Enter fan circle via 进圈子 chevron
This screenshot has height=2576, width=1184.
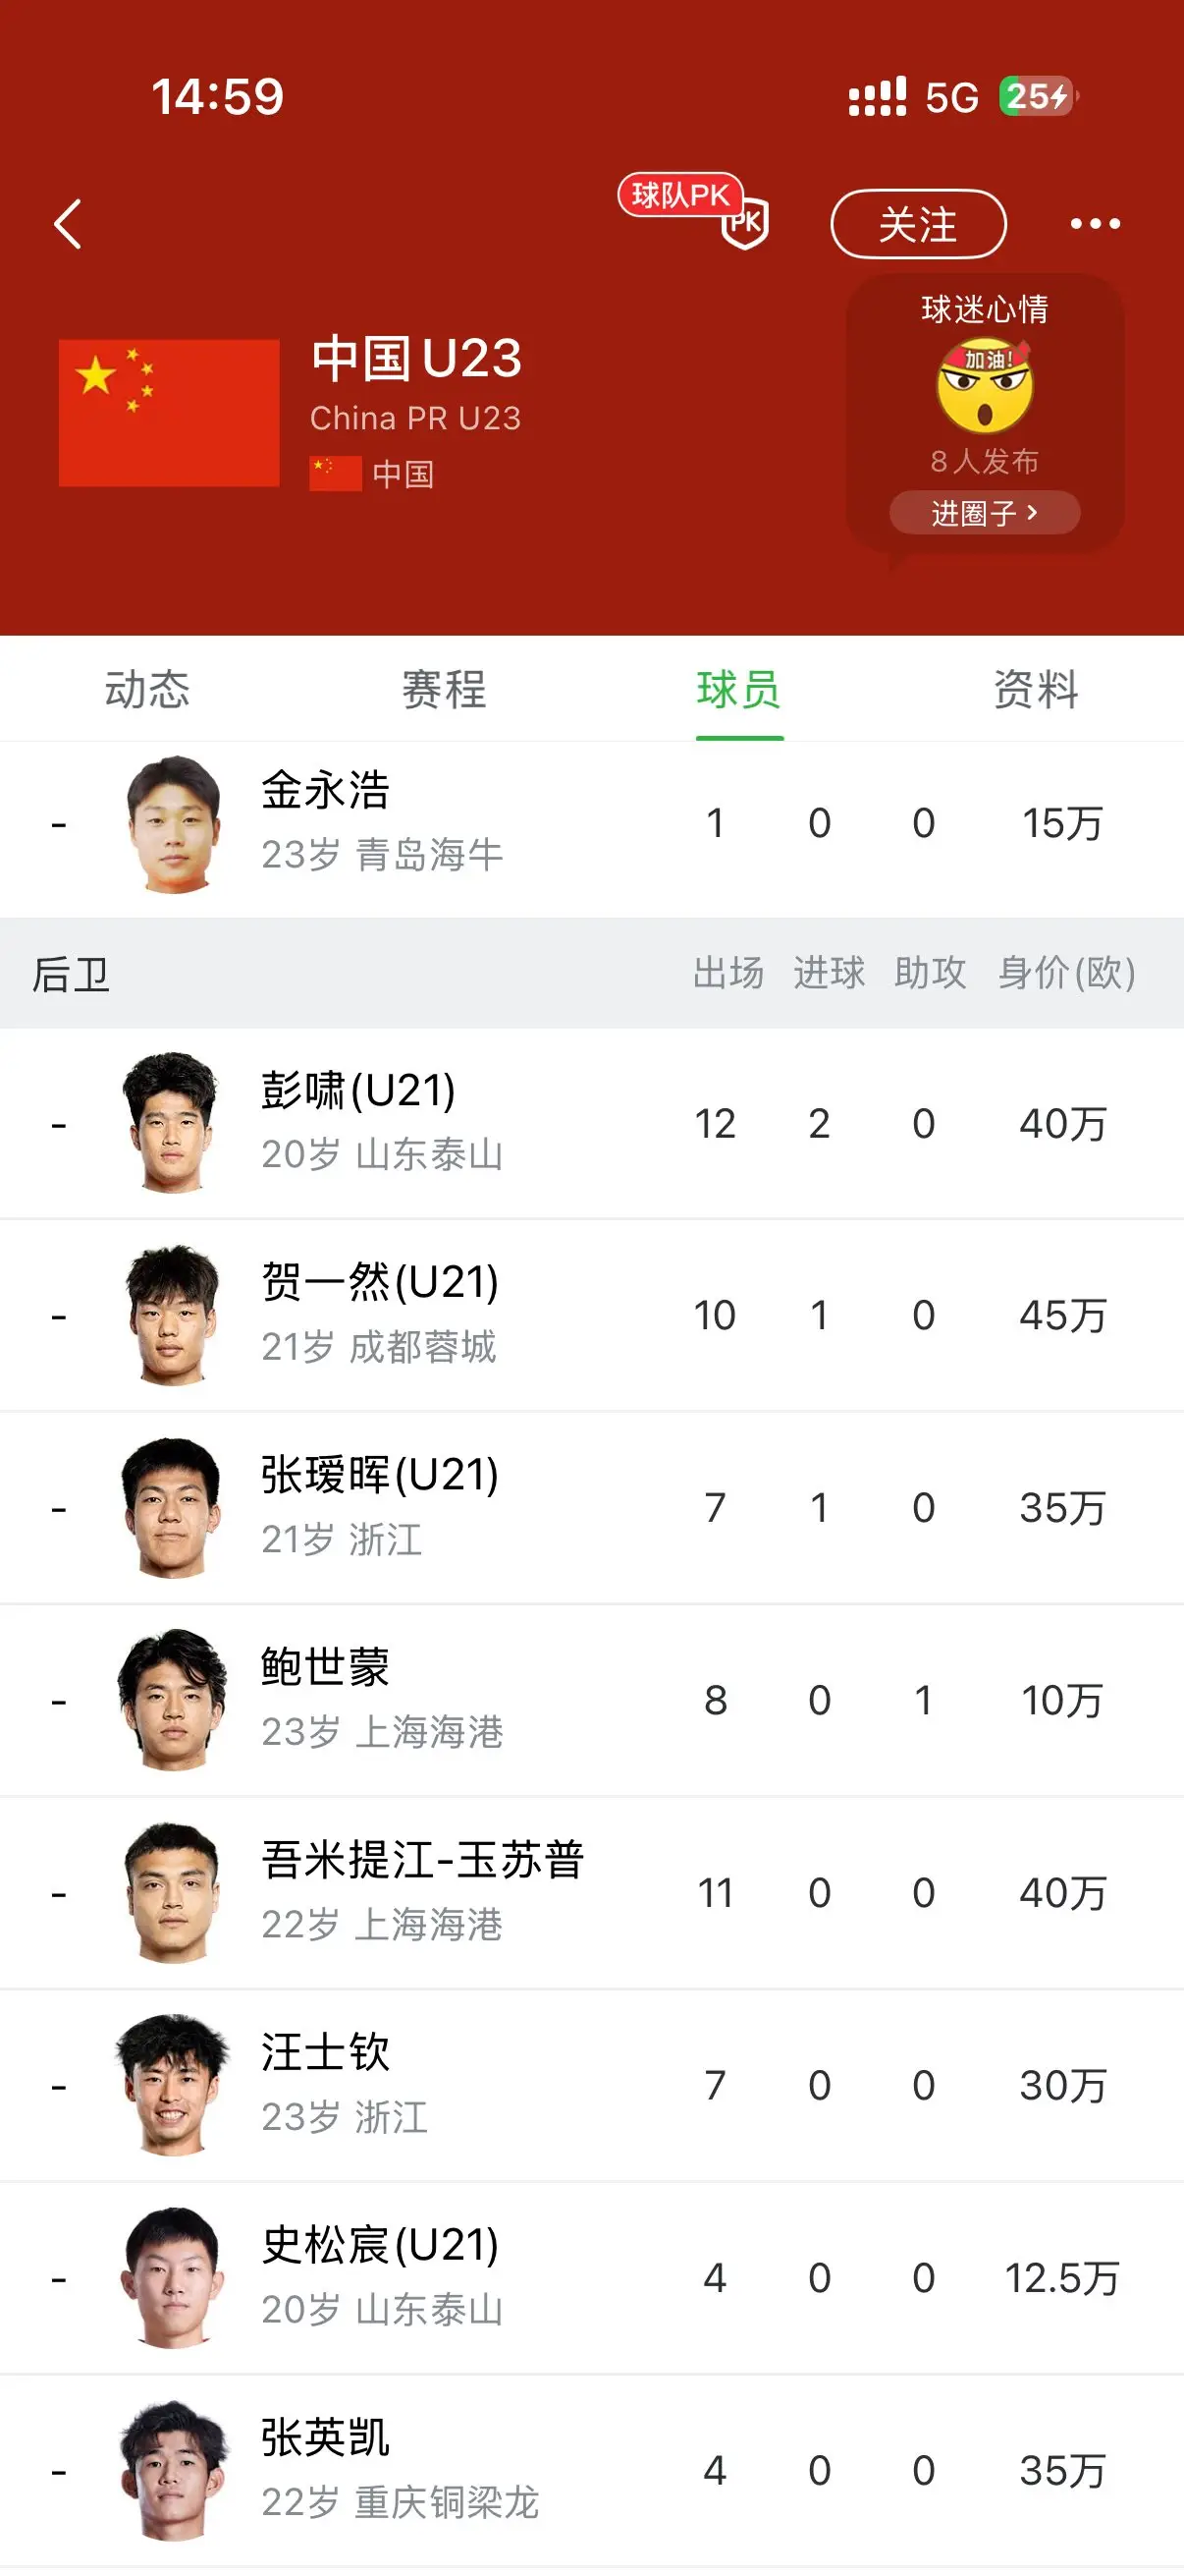(x=984, y=513)
